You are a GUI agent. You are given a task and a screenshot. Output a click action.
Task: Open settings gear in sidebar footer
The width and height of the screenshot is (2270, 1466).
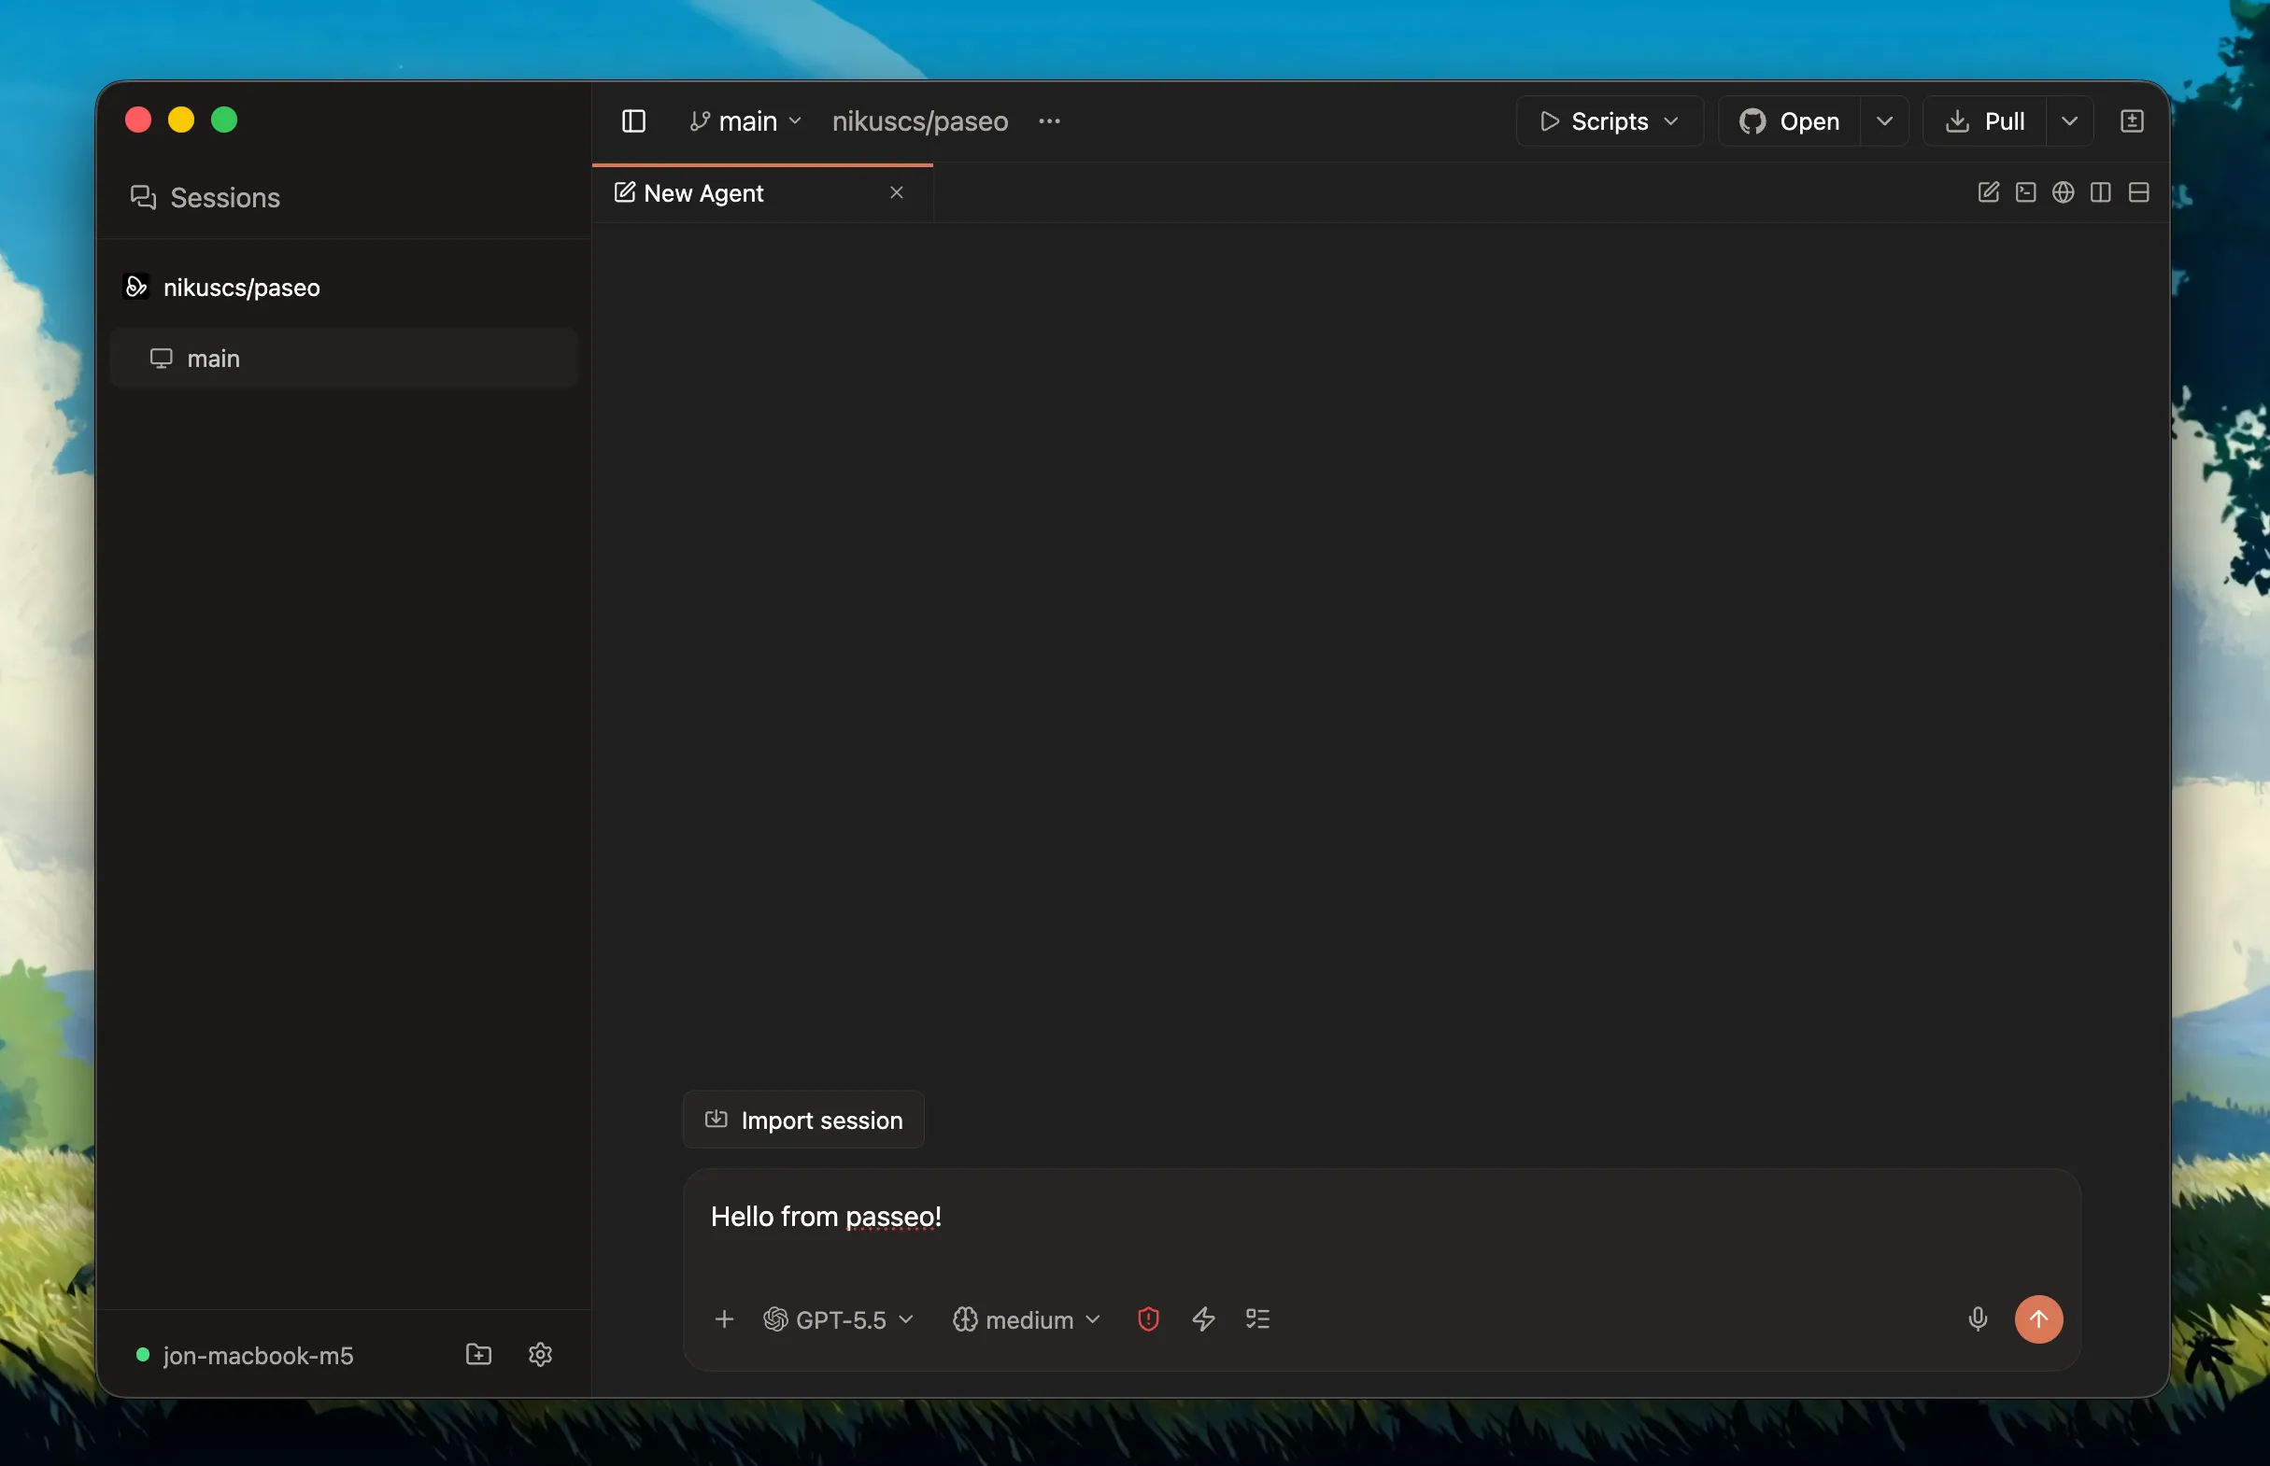540,1354
